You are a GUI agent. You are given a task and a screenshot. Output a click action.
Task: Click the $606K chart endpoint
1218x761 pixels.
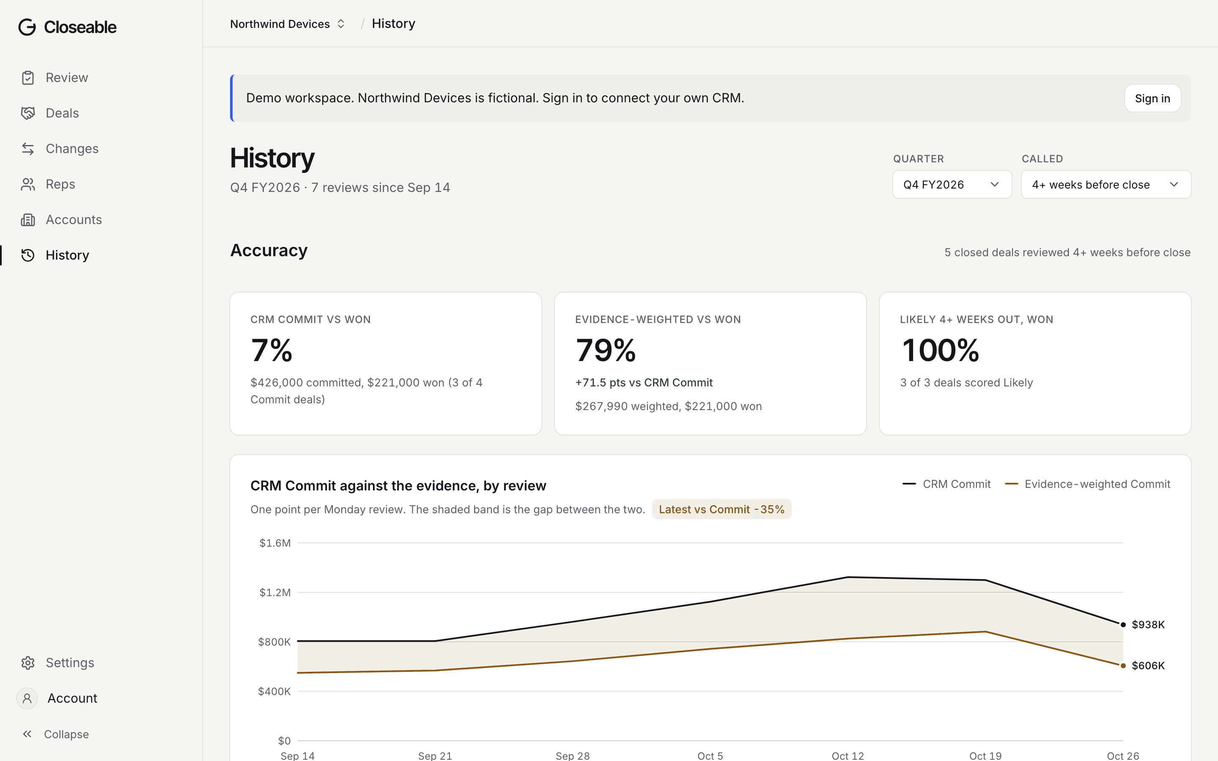tap(1123, 666)
